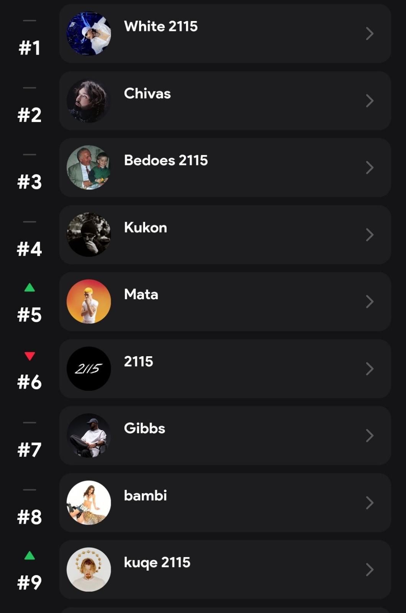The width and height of the screenshot is (406, 613).
Task: Click the Mata artist name
Action: coord(141,294)
